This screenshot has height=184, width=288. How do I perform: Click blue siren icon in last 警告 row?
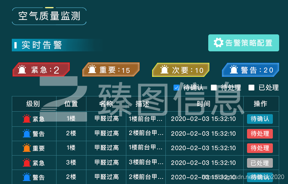[x=27, y=177]
